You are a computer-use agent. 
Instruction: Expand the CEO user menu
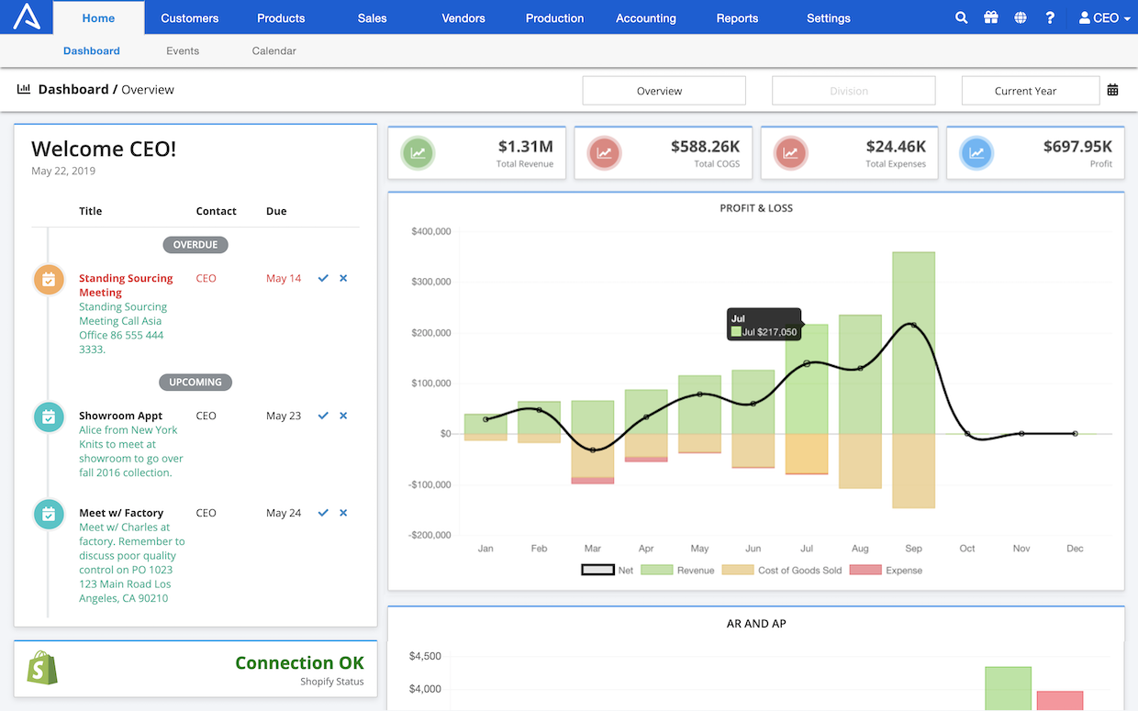coord(1104,17)
